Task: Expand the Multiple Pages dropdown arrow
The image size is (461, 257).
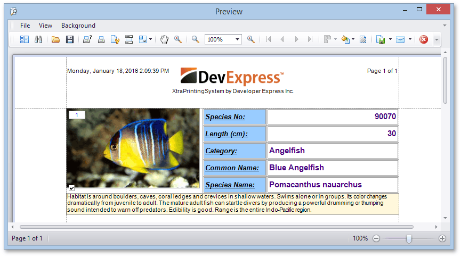Action: pos(335,39)
